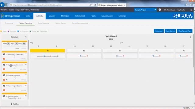195x109 pixels.
Task: Click the help circle icon beside SampleProject
Action: (160, 10)
